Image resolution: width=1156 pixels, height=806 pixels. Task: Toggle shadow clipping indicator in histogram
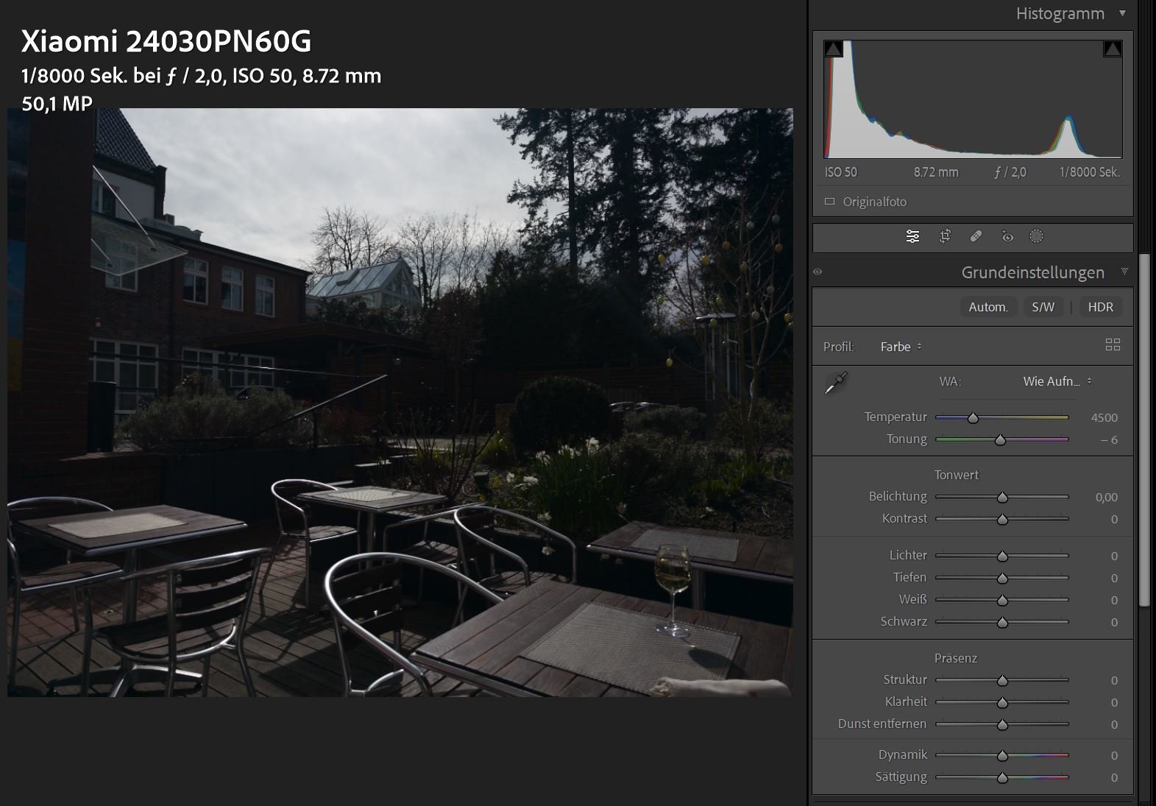[x=833, y=49]
